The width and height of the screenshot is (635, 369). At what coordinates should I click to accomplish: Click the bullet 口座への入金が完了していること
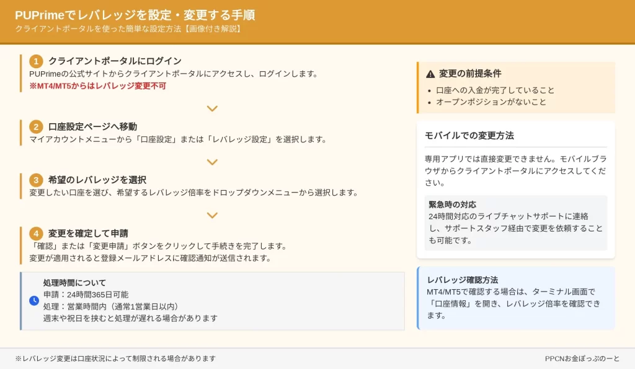495,90
